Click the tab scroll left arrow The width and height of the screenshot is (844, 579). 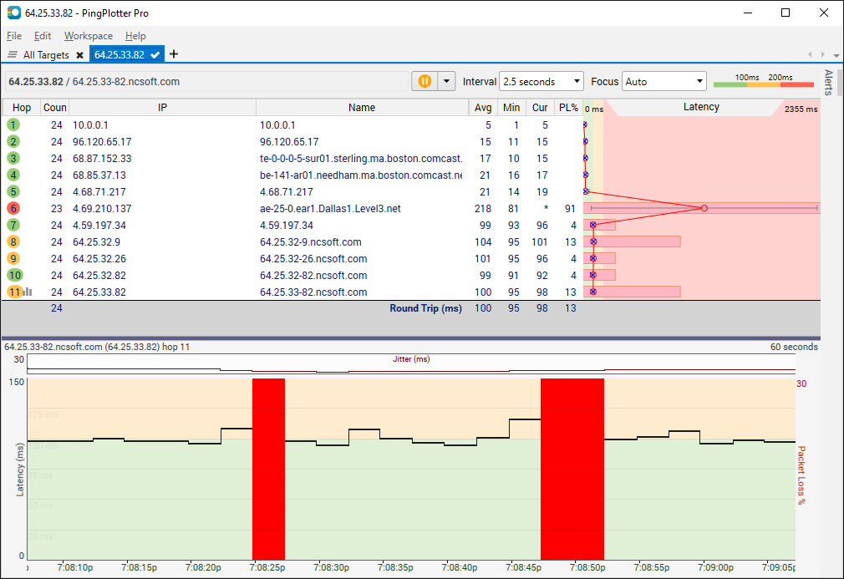tap(810, 54)
